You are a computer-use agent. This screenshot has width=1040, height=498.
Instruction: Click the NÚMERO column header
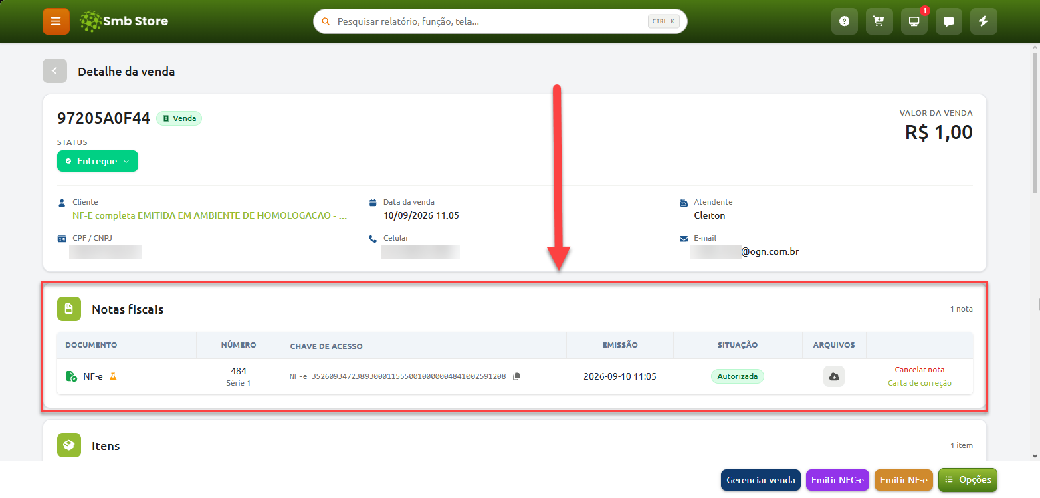(239, 345)
